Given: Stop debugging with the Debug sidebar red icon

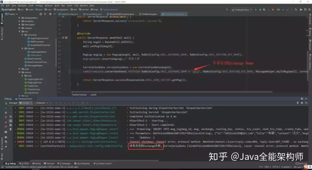Looking at the screenshot, I should (x=6, y=117).
